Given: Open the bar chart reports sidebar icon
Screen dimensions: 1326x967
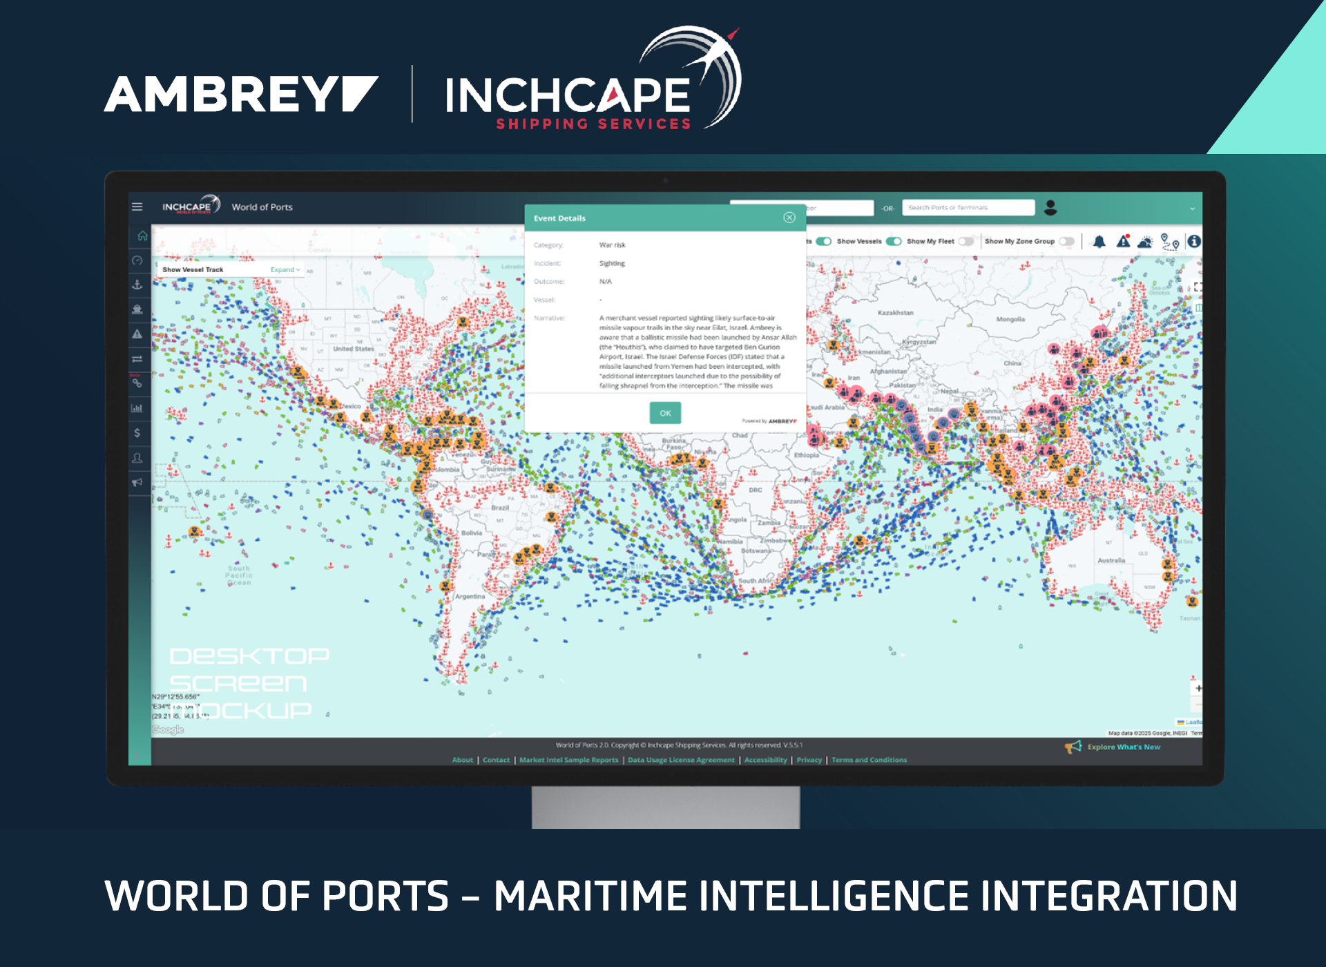Looking at the screenshot, I should [x=137, y=408].
